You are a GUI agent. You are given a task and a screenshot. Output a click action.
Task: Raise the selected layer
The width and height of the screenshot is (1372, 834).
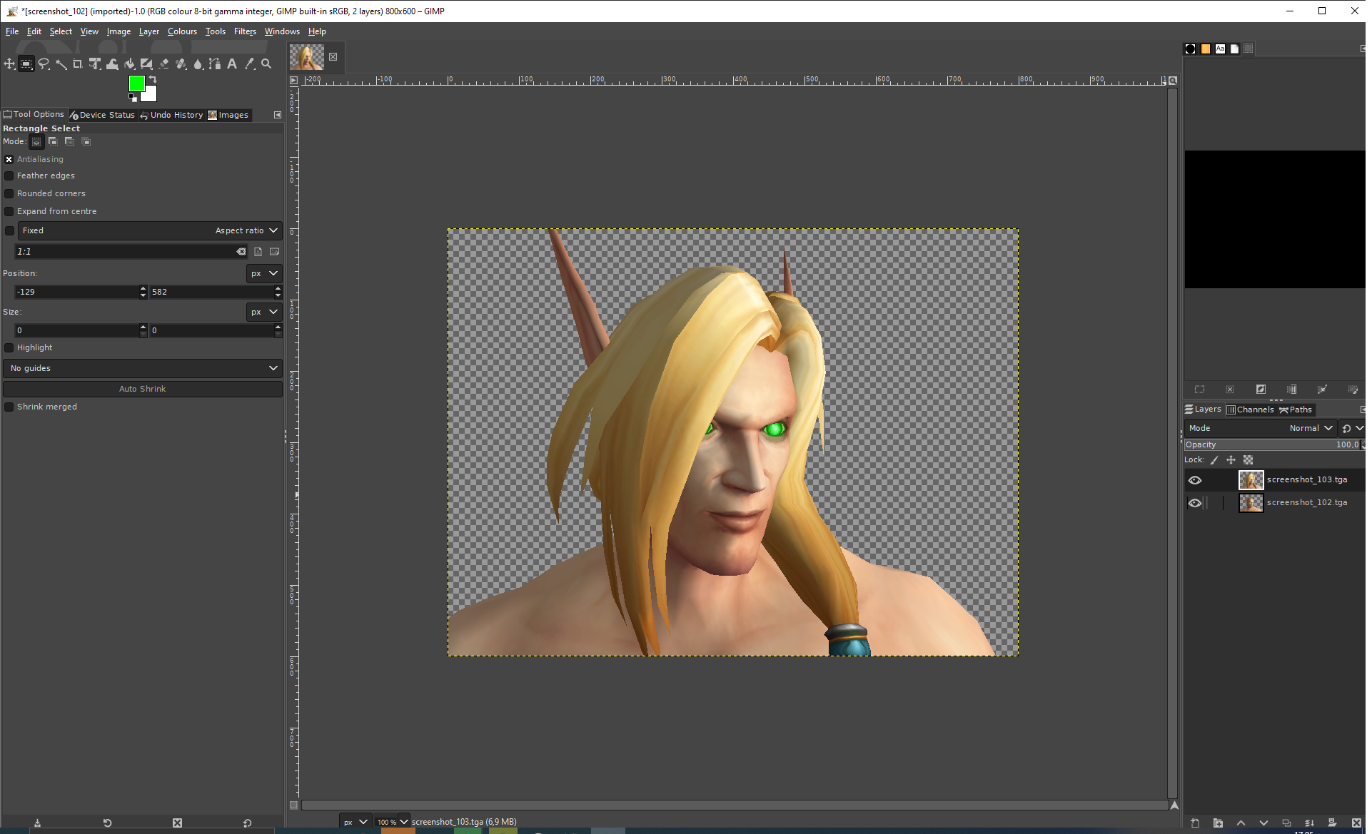coord(1241,823)
